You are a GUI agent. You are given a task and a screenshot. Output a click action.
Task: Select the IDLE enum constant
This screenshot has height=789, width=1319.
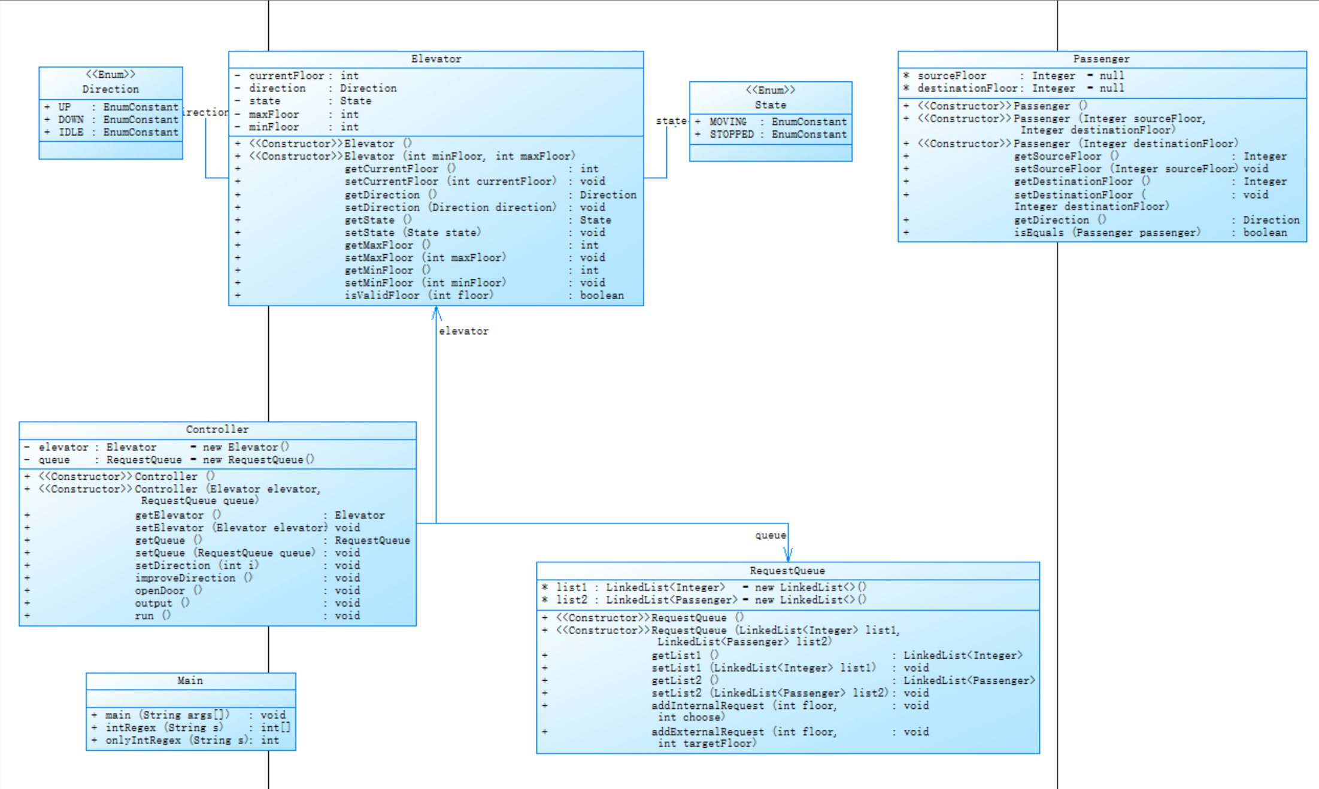click(71, 132)
